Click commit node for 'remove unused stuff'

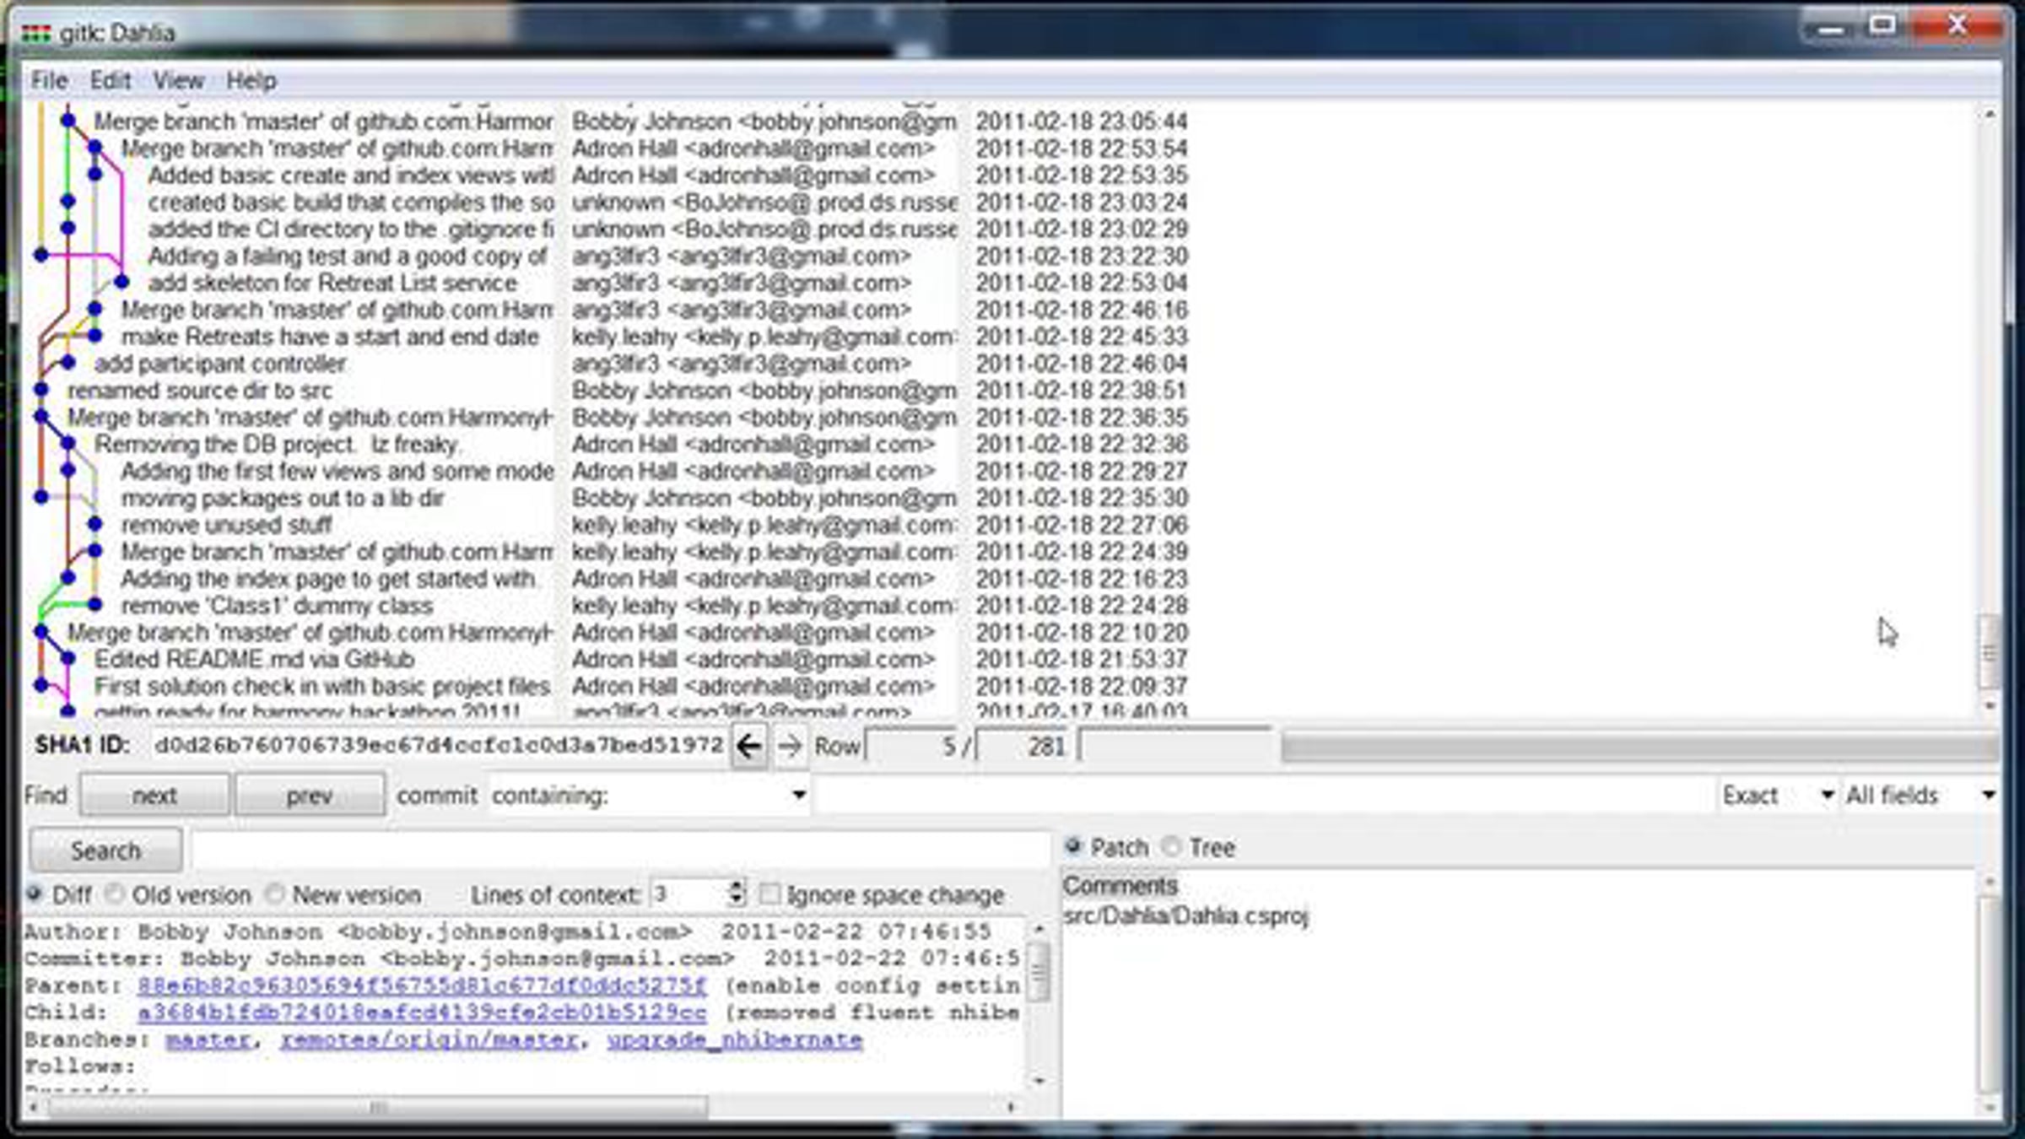point(95,524)
